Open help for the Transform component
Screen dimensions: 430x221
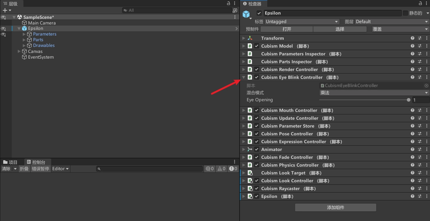click(x=413, y=38)
